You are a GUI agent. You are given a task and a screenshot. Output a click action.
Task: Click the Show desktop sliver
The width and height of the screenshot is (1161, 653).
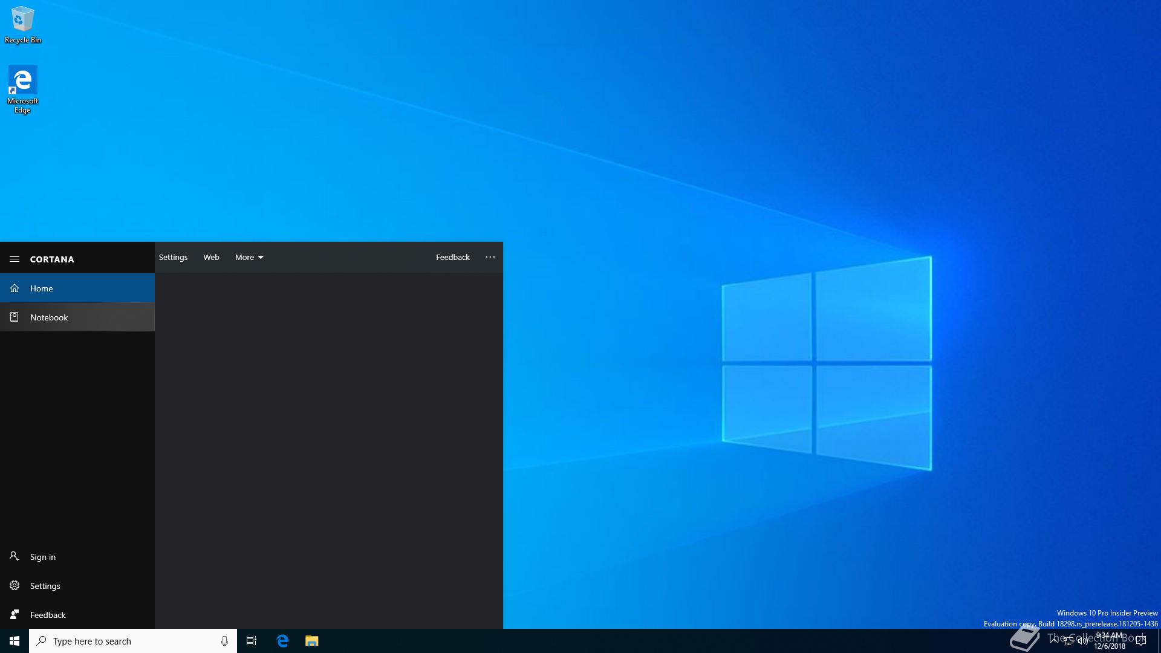click(1159, 641)
